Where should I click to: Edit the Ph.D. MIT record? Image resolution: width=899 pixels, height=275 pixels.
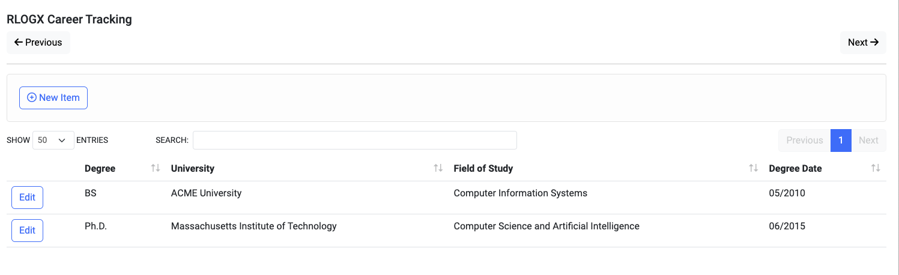tap(28, 231)
